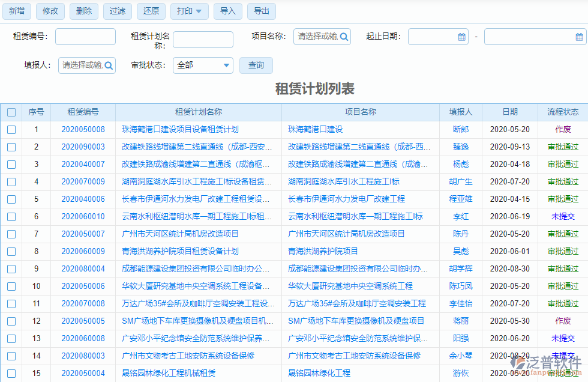The height and width of the screenshot is (382, 588).
Task: Click the 导出 export button
Action: 262,11
